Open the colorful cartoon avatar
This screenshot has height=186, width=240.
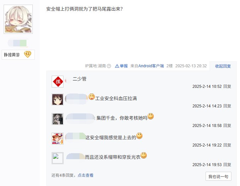pyautogui.click(x=58, y=139)
